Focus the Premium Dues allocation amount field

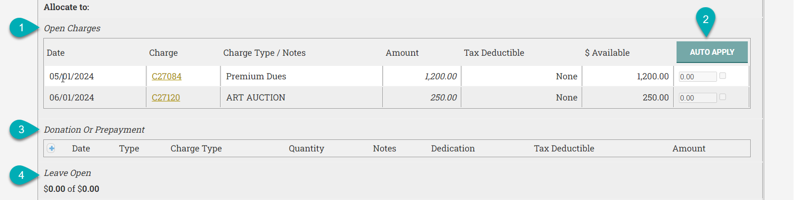click(697, 77)
